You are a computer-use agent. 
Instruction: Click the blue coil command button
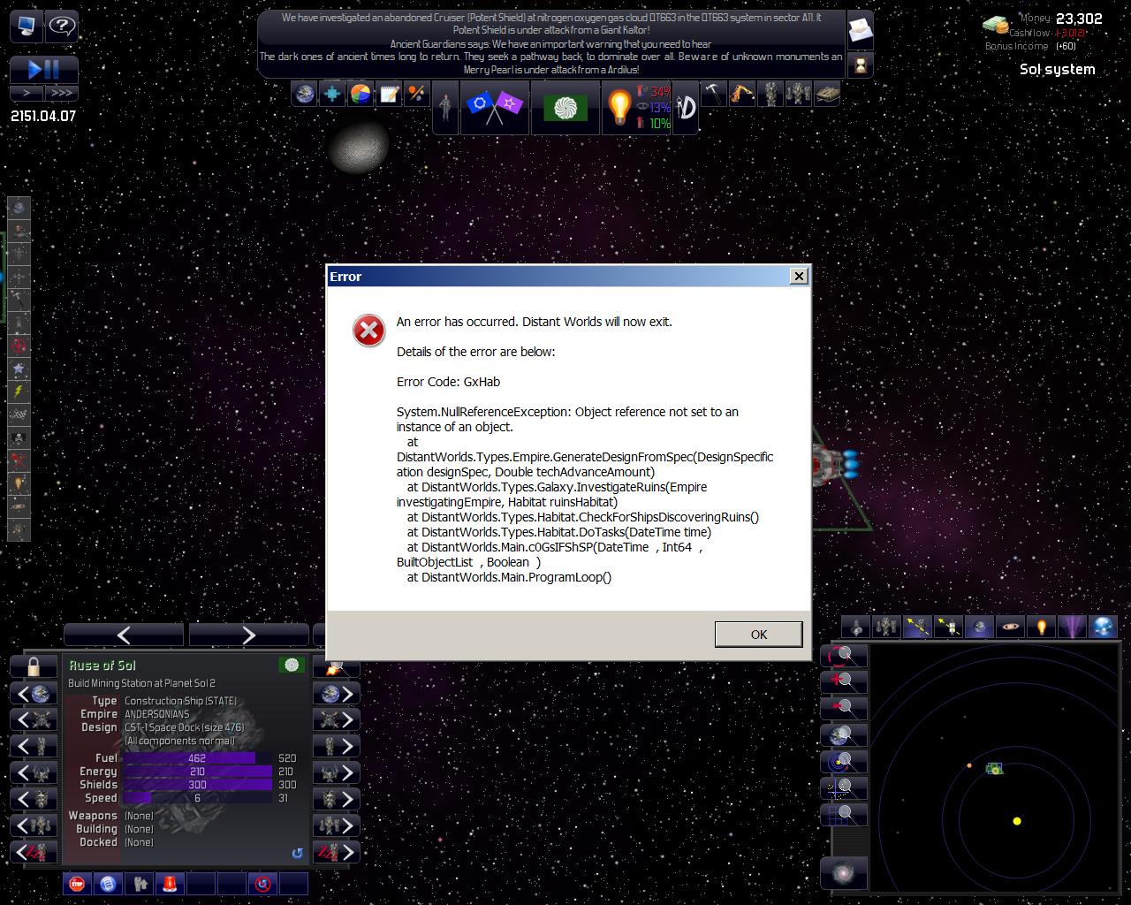[x=108, y=883]
